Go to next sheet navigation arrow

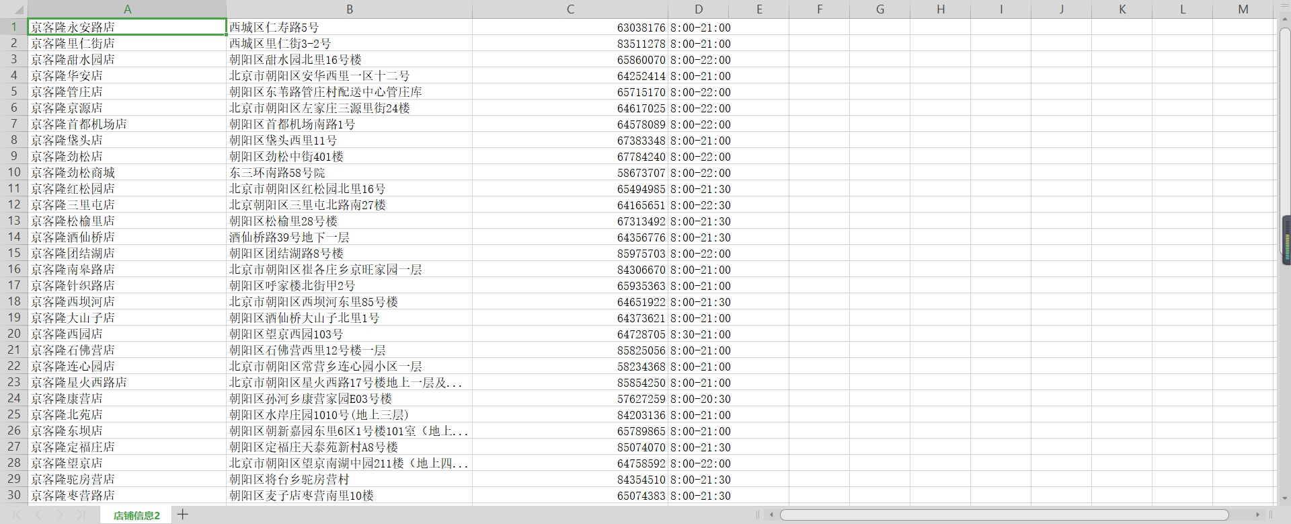tap(60, 515)
